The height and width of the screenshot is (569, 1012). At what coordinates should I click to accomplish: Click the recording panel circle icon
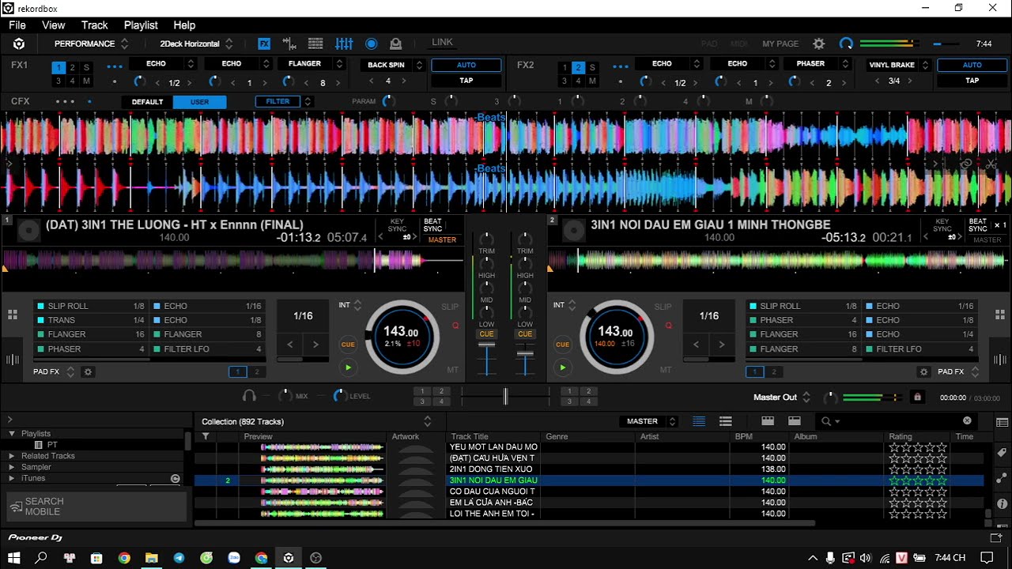tap(371, 43)
